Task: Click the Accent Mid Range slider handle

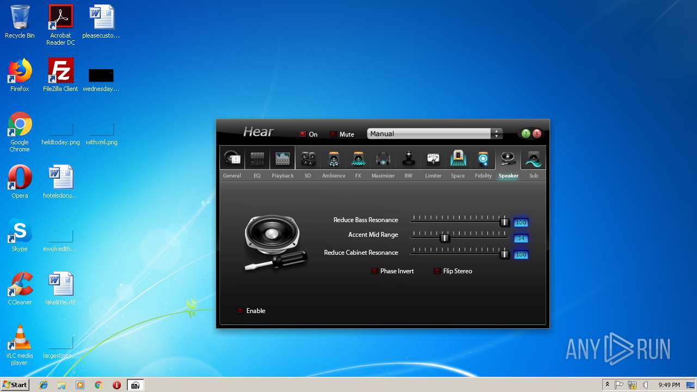Action: 445,238
